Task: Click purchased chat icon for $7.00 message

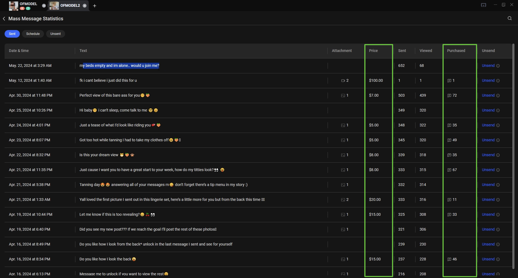Action: pos(449,96)
